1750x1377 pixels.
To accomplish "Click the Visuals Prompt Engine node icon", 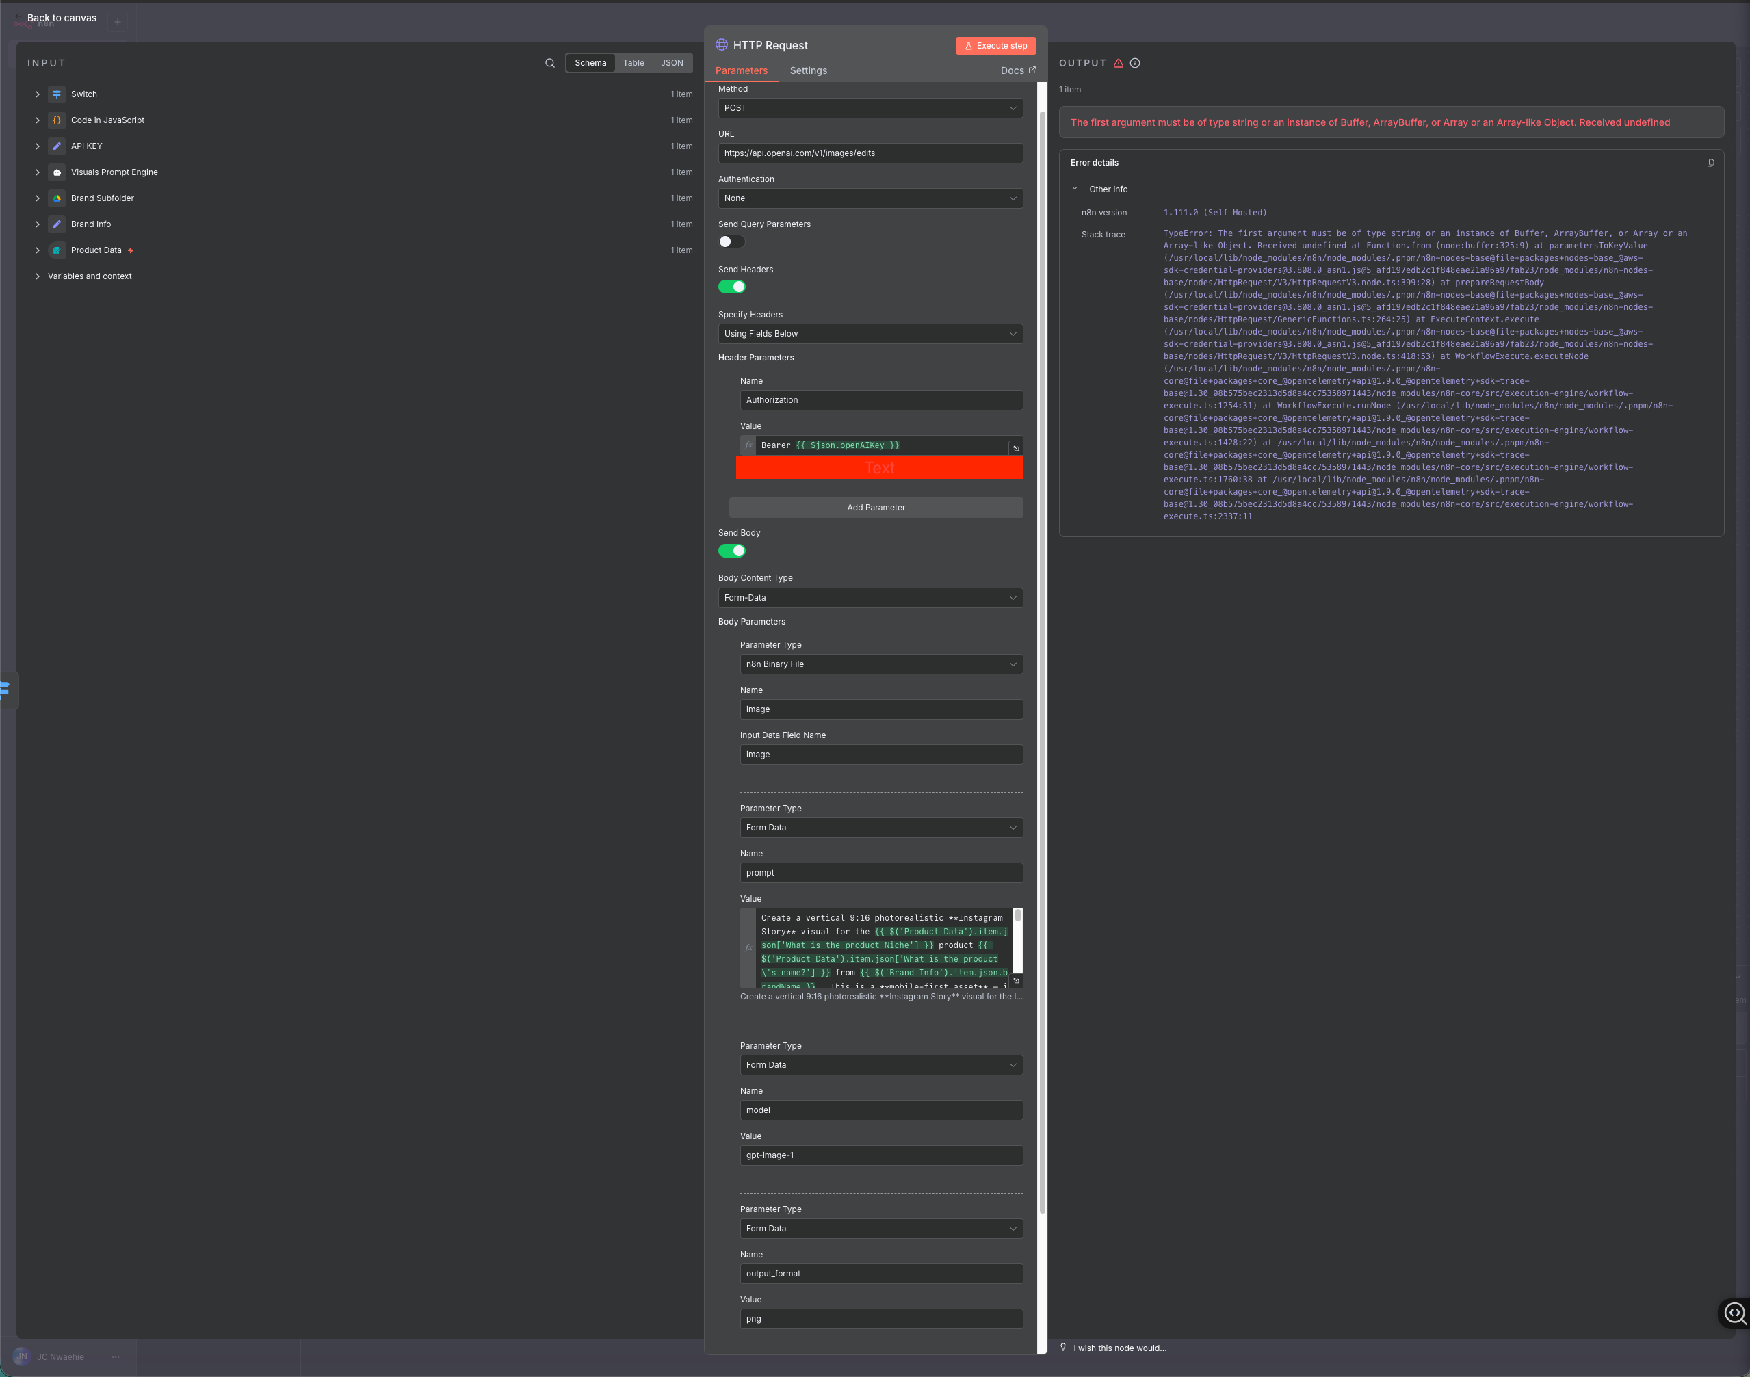I will (56, 172).
